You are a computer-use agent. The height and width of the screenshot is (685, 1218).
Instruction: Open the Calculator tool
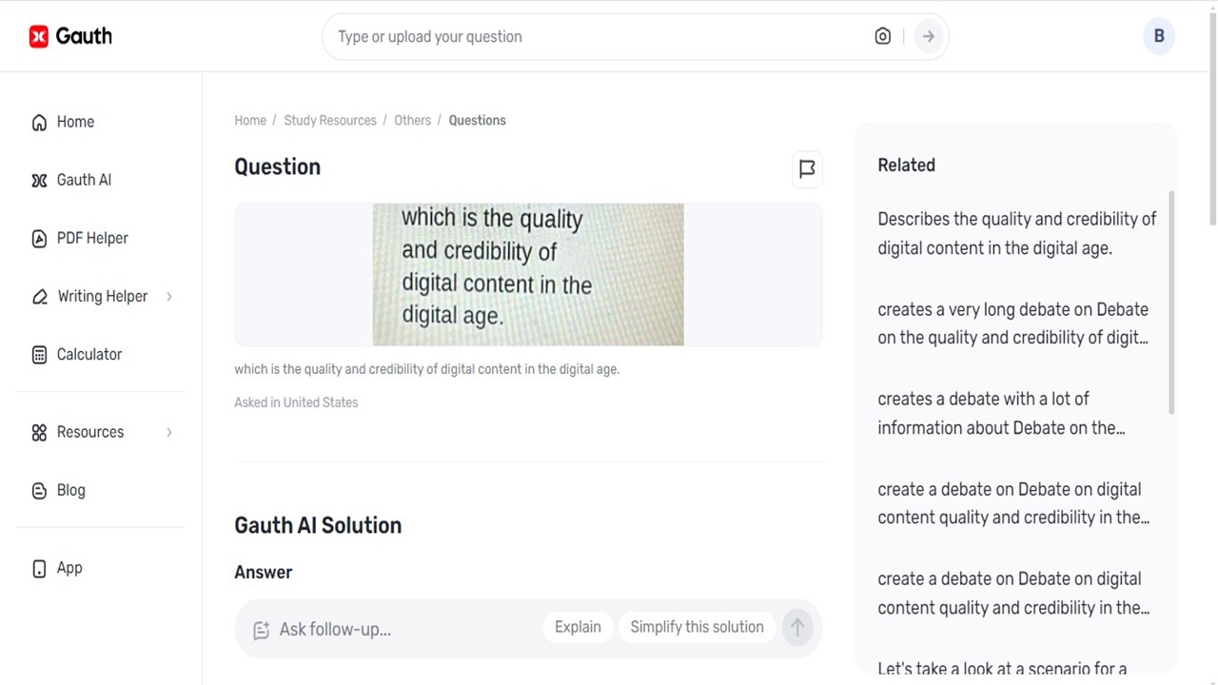click(x=88, y=354)
